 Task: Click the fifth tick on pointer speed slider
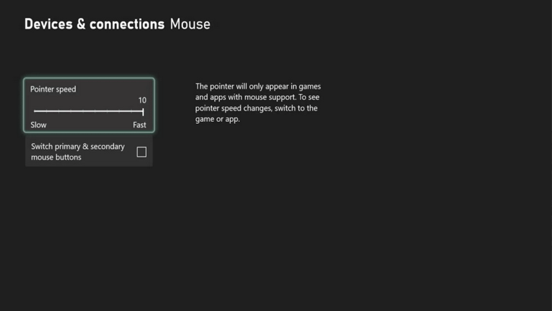click(x=83, y=111)
